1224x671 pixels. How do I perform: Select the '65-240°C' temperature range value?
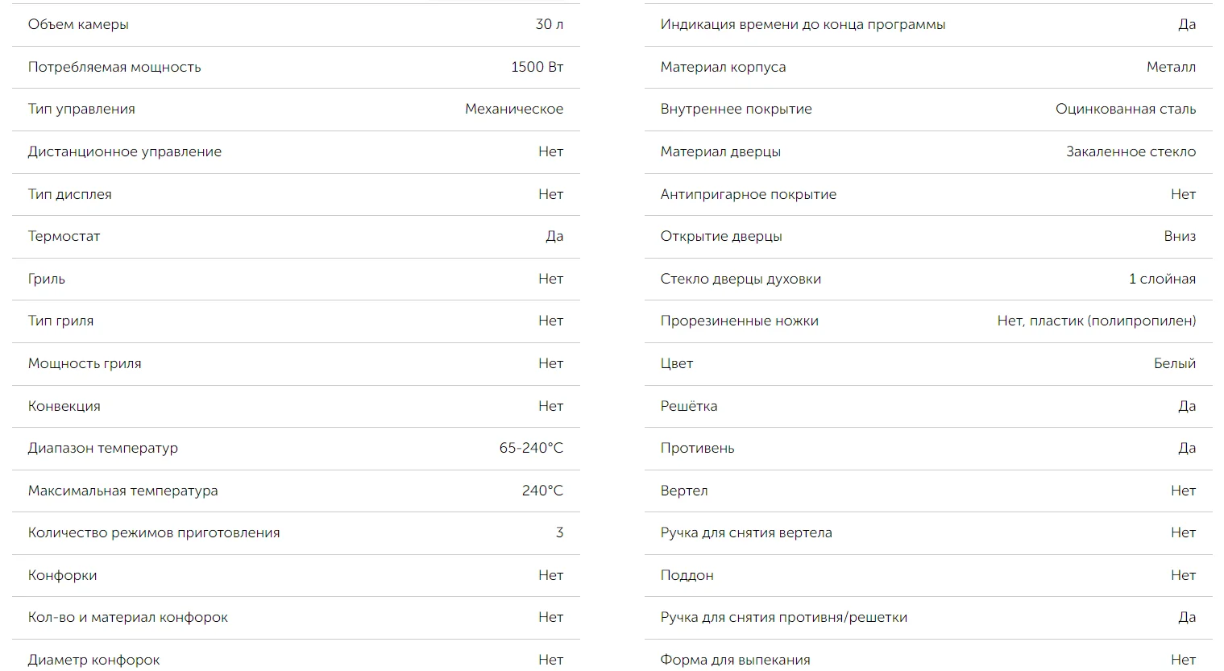[531, 448]
